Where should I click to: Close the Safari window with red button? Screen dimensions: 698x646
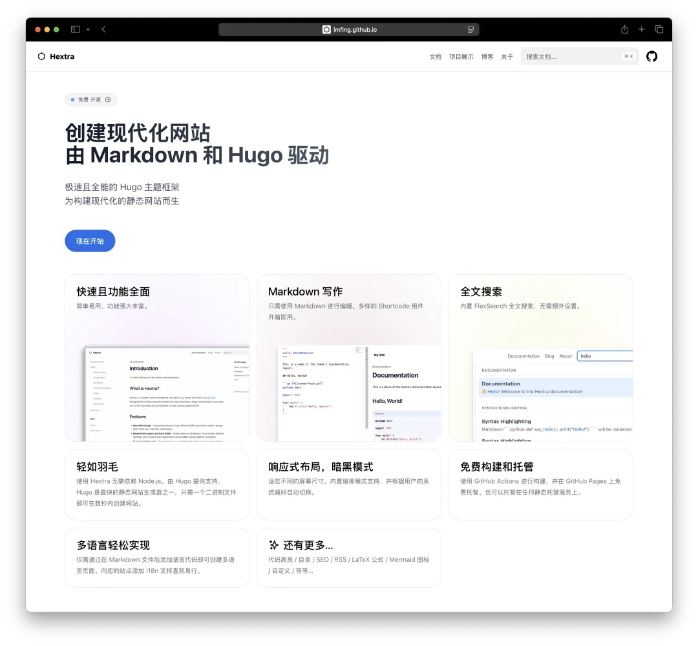pyautogui.click(x=38, y=29)
